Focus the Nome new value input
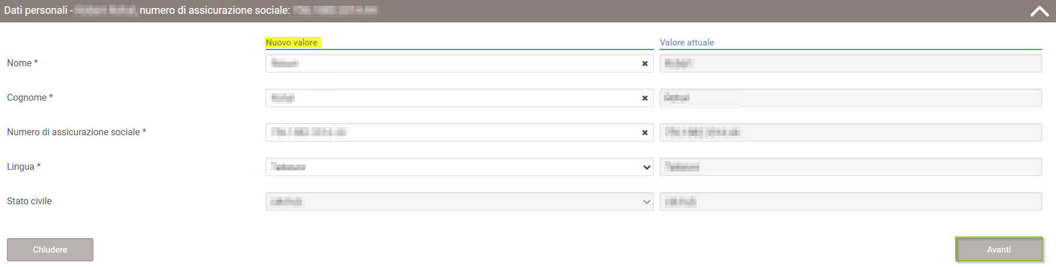The width and height of the screenshot is (1056, 267). [x=452, y=63]
